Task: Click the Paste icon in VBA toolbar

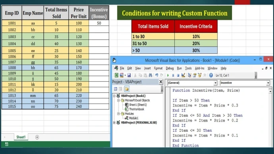Action: click(145, 75)
